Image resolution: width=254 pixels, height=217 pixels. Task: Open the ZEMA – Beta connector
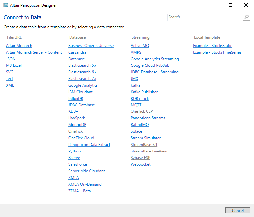point(79,191)
